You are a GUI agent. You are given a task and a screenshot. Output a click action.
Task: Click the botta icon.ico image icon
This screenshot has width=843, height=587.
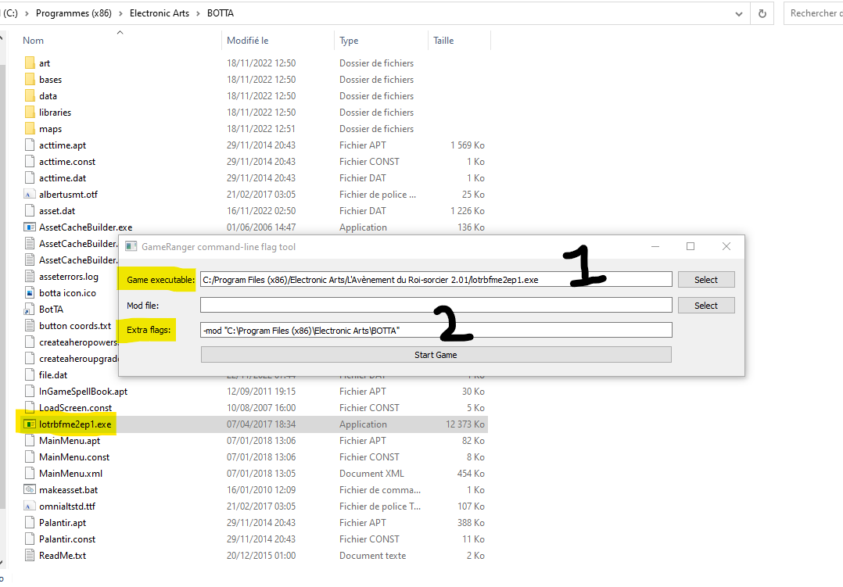tap(30, 293)
